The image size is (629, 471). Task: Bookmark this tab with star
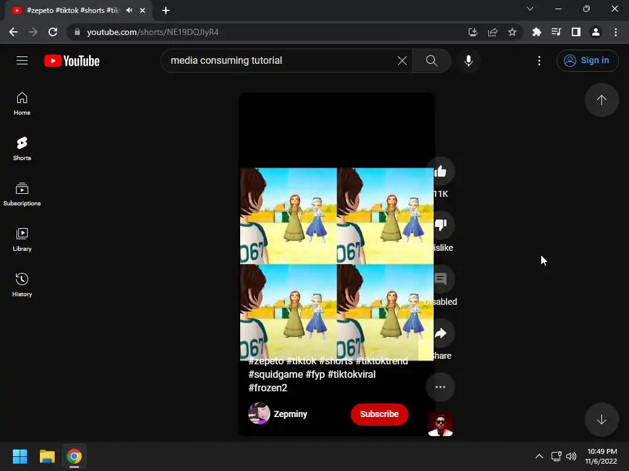512,32
